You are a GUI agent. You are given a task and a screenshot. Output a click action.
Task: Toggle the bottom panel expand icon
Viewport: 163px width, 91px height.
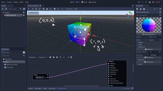pos(132,88)
